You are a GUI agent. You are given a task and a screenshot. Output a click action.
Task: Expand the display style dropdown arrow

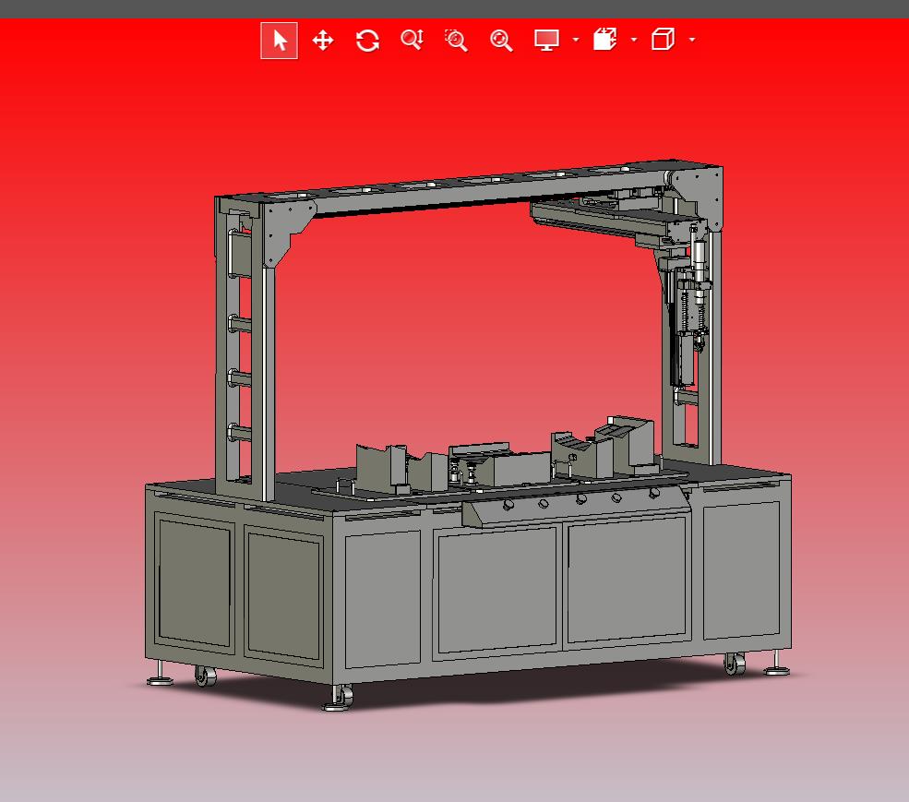pyautogui.click(x=576, y=40)
